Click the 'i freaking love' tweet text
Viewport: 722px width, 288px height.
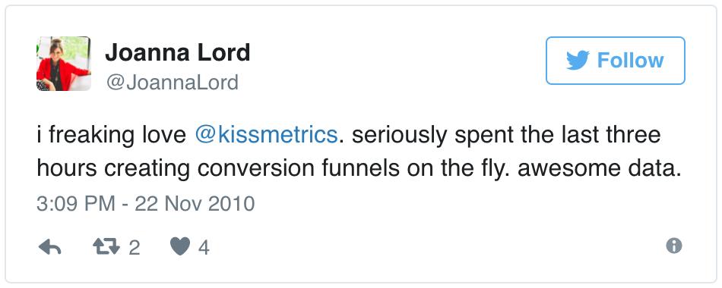tap(112, 136)
